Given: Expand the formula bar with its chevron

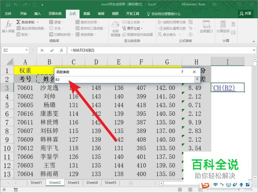Looking at the screenshot, I should 254,50.
